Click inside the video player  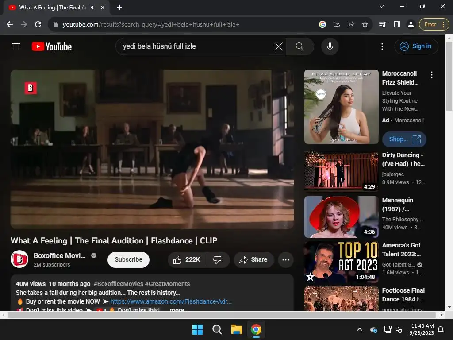point(152,149)
